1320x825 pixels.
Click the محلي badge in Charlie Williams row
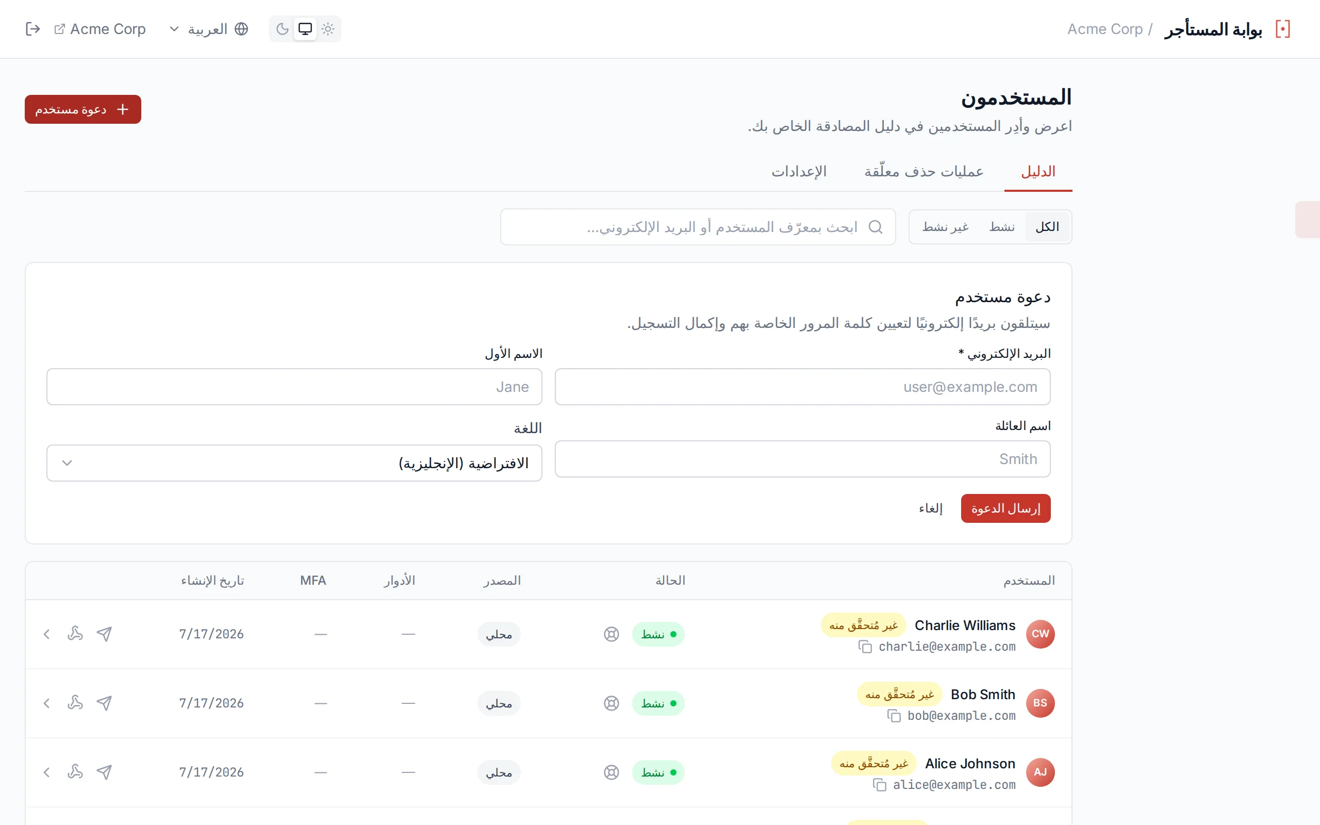click(499, 635)
